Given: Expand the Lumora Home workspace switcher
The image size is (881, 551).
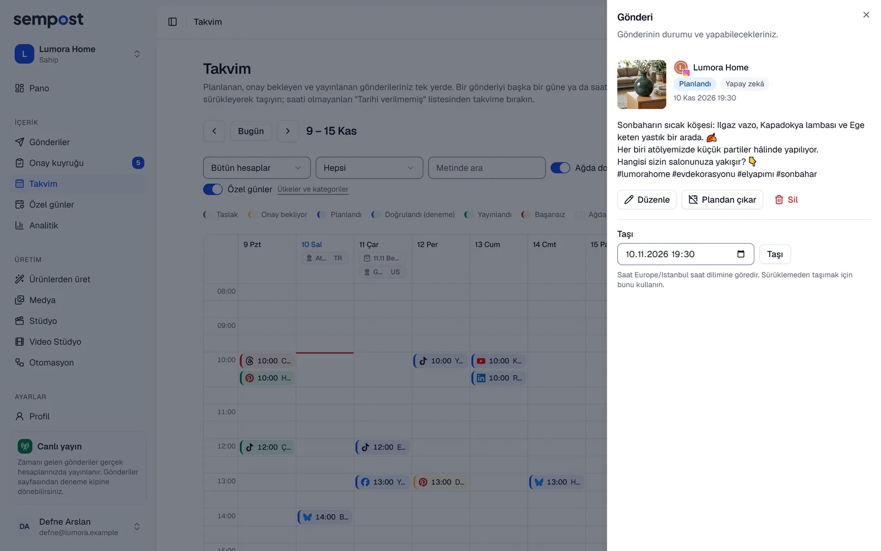Looking at the screenshot, I should [x=79, y=54].
